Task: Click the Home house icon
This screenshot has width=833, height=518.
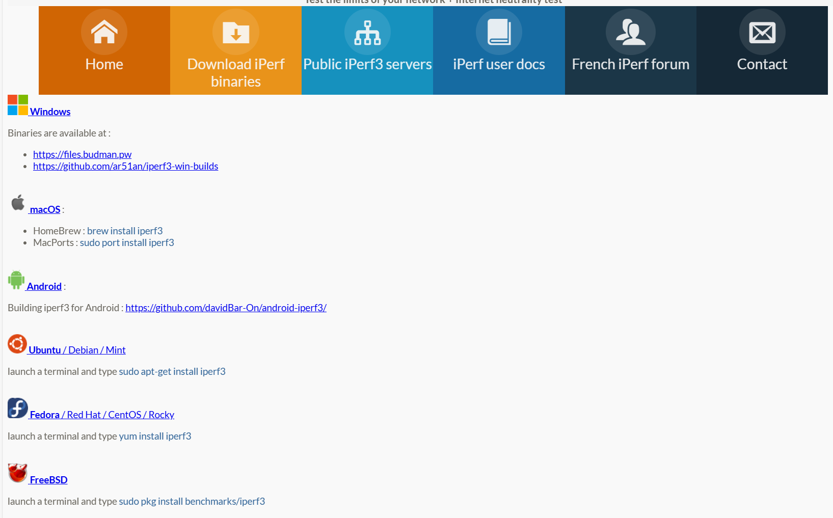Action: point(104,32)
